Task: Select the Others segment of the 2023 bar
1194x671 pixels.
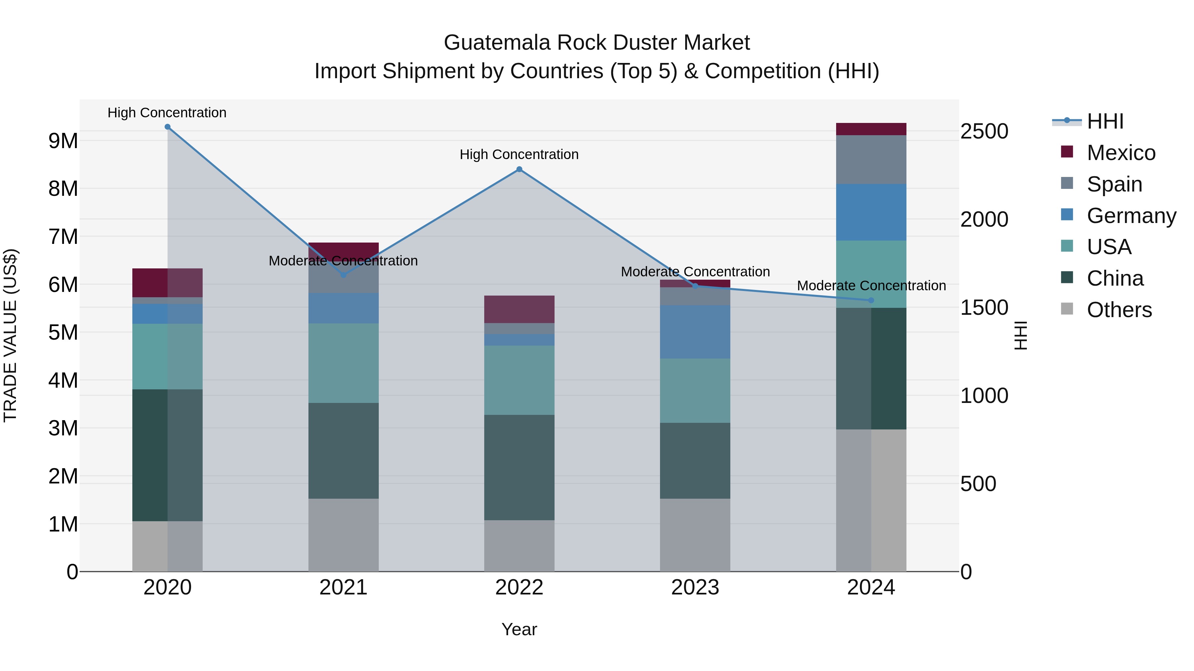Action: [695, 535]
